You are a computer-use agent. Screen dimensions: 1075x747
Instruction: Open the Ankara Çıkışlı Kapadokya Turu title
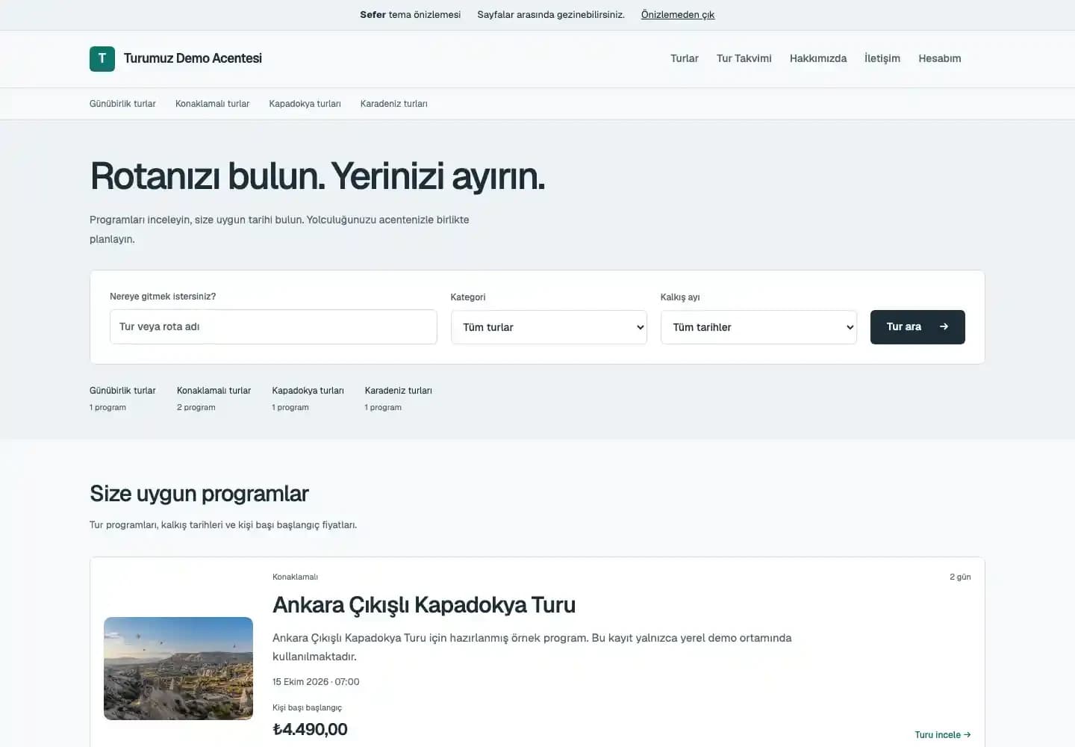click(x=424, y=605)
